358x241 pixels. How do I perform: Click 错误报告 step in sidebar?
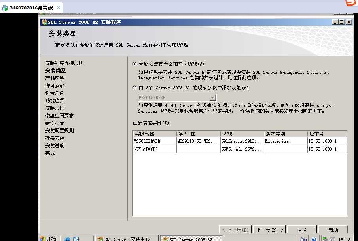55,123
